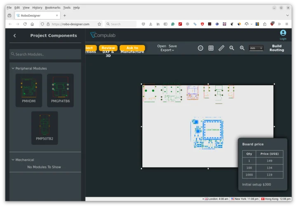Image resolution: width=297 pixels, height=207 pixels.
Task: Click the zoom in magnifier icon
Action: (242, 48)
